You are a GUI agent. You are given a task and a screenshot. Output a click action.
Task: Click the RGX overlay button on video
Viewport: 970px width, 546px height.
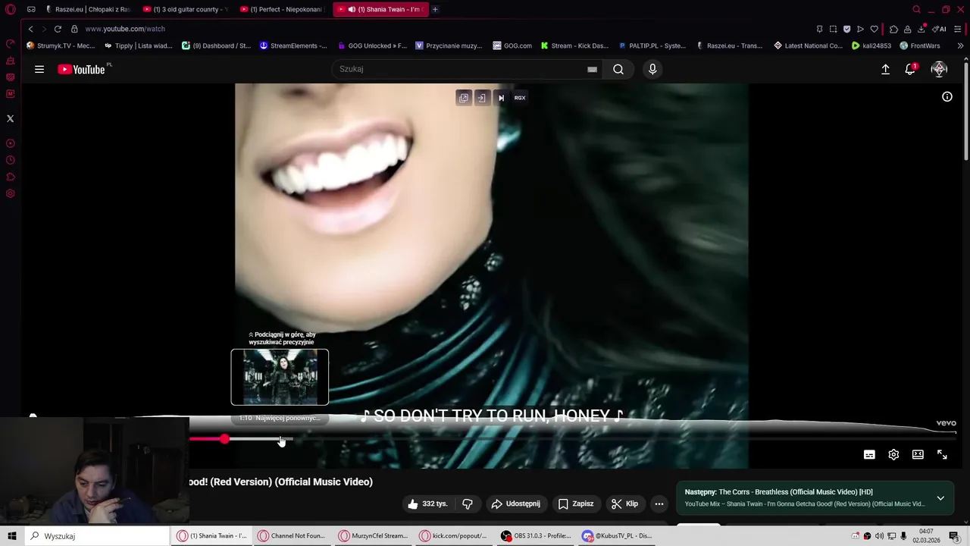pos(520,98)
